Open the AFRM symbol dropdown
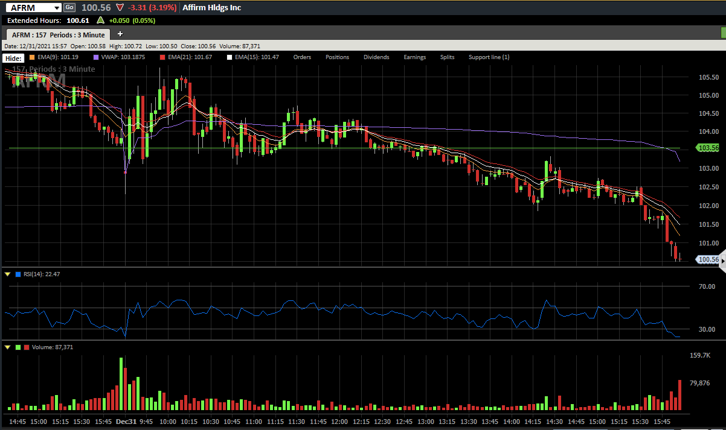This screenshot has height=430, width=726. [x=56, y=8]
